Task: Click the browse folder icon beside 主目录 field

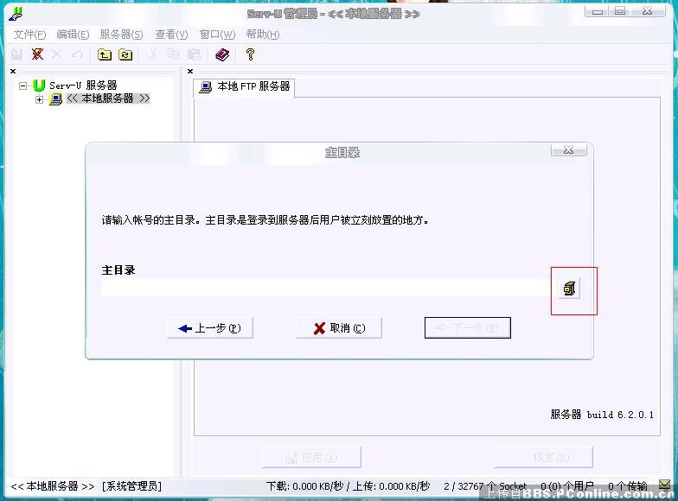Action: (x=568, y=289)
